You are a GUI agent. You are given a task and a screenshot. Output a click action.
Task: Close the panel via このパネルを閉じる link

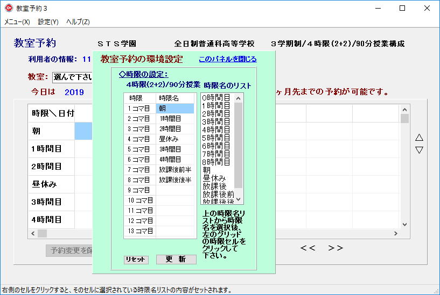[x=227, y=59]
